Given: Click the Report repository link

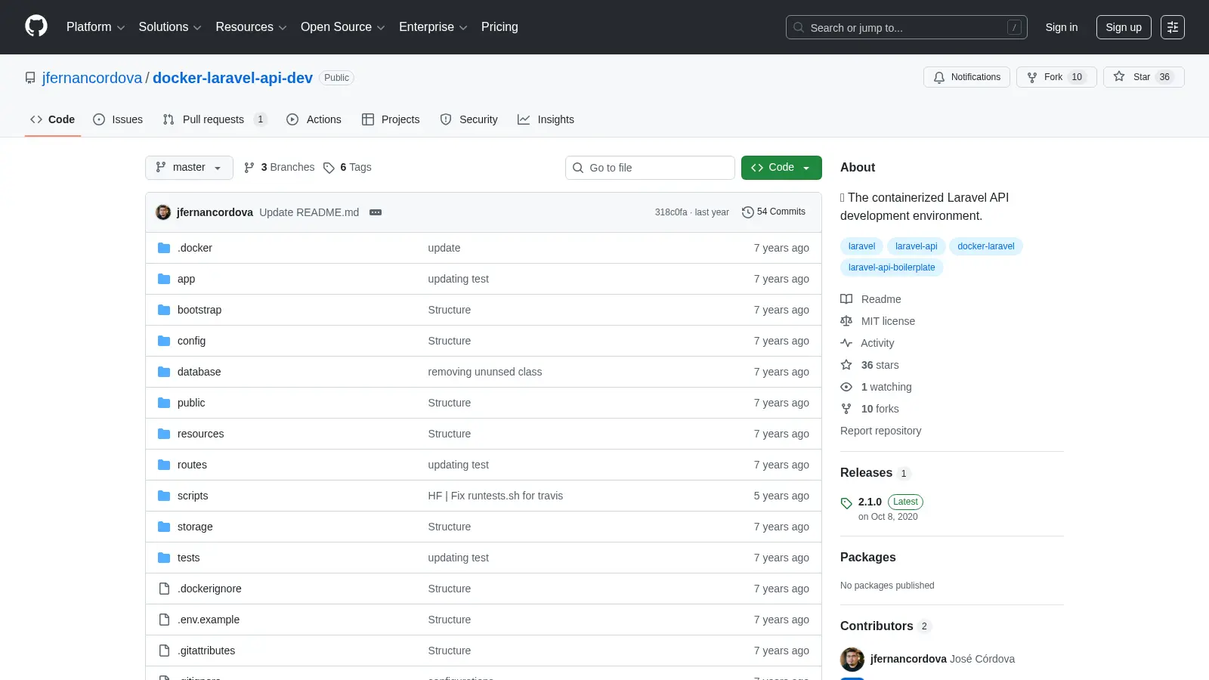Looking at the screenshot, I should [880, 431].
